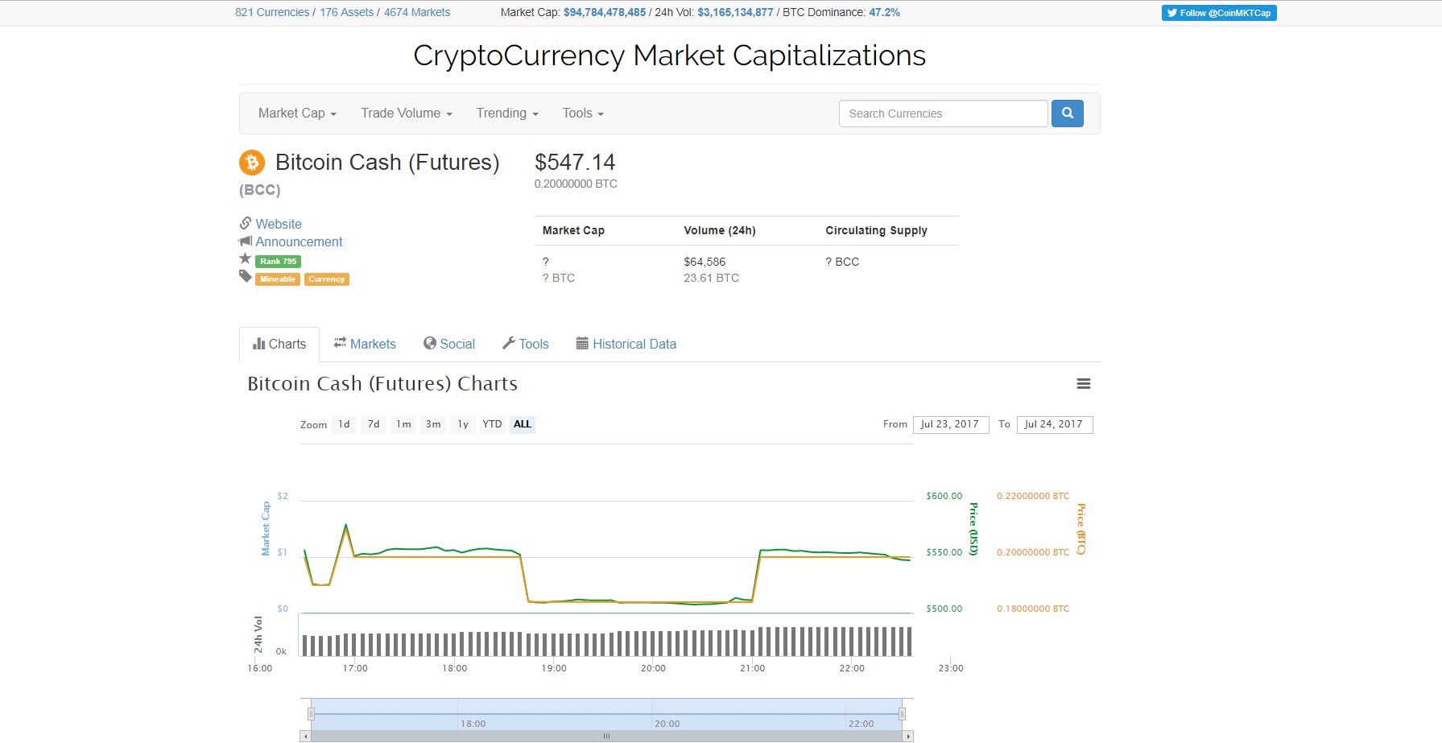
Task: Set chart zoom to 1y
Action: [463, 424]
